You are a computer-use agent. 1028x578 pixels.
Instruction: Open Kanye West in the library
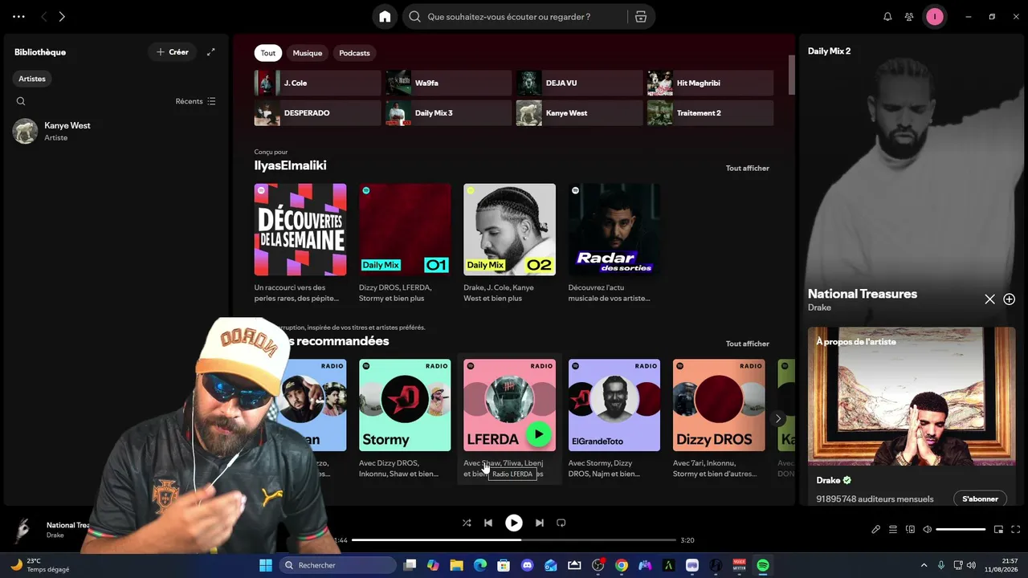pyautogui.click(x=115, y=131)
